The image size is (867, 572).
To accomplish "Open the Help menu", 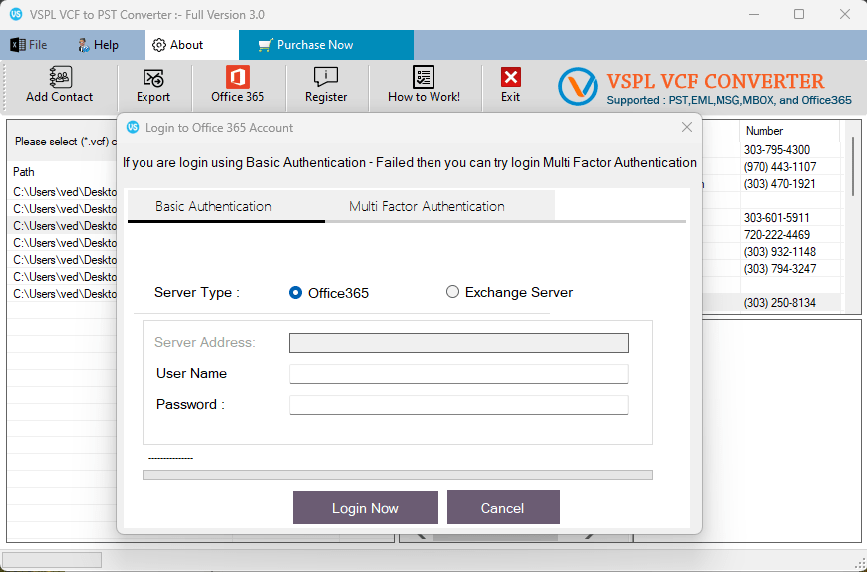I will click(x=98, y=45).
